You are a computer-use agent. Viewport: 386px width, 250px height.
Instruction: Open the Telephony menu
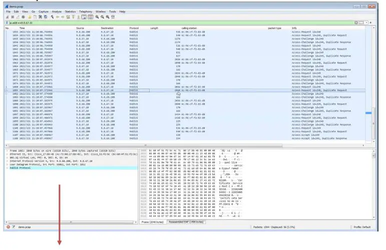[x=86, y=12]
